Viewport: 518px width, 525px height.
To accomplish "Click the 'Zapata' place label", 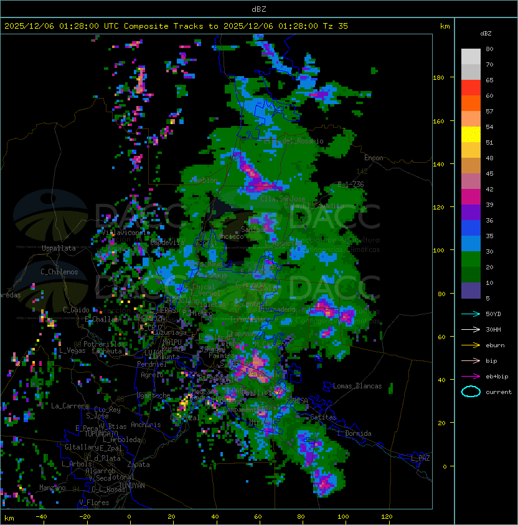I will pos(138,465).
